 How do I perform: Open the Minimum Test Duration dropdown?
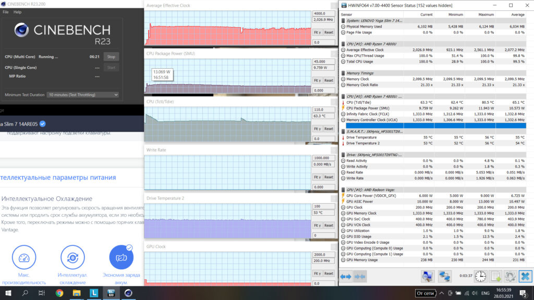83,95
